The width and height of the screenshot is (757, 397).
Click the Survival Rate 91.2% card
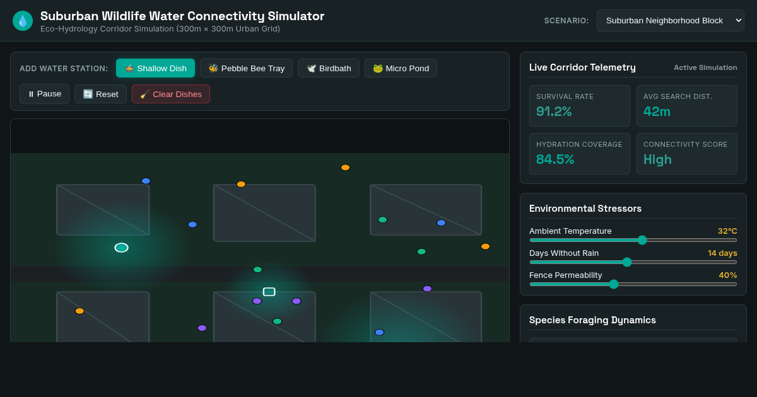[x=579, y=106]
